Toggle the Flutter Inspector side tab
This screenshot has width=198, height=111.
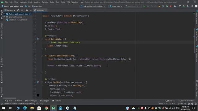point(197,17)
